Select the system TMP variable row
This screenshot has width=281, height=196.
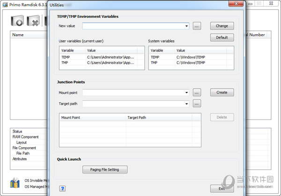(191, 63)
